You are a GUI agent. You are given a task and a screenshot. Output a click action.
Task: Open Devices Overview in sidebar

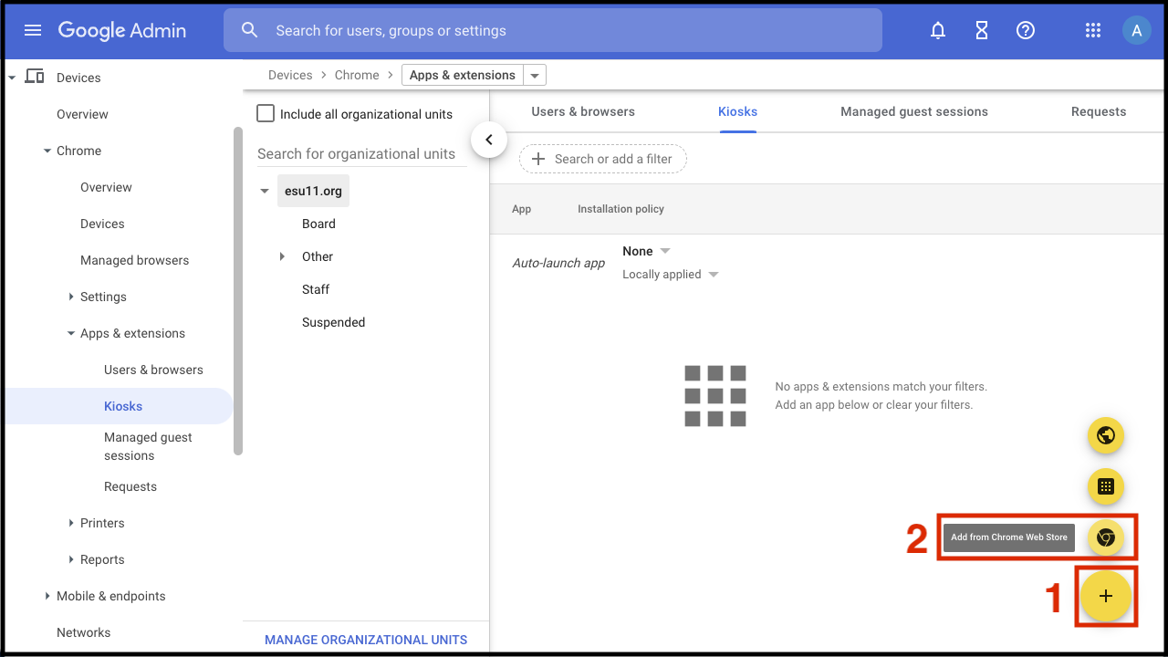(82, 114)
